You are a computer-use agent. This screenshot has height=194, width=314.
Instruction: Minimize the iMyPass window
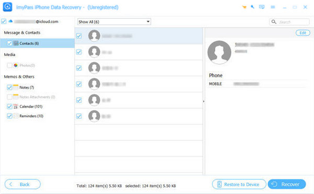[284, 7]
